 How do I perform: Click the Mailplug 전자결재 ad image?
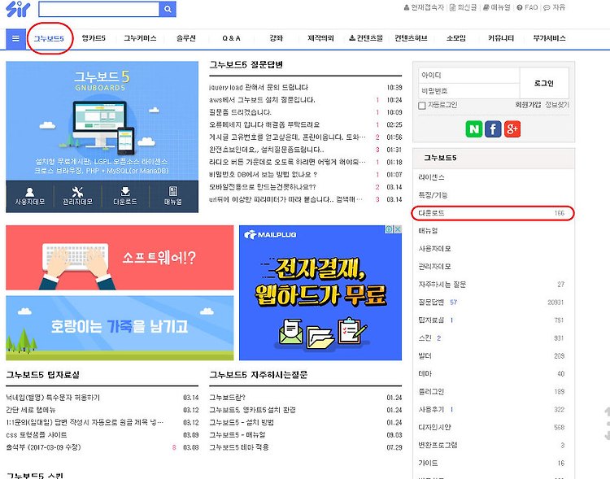click(320, 293)
